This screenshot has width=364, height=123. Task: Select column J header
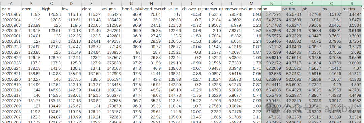pyautogui.click(x=191, y=3)
